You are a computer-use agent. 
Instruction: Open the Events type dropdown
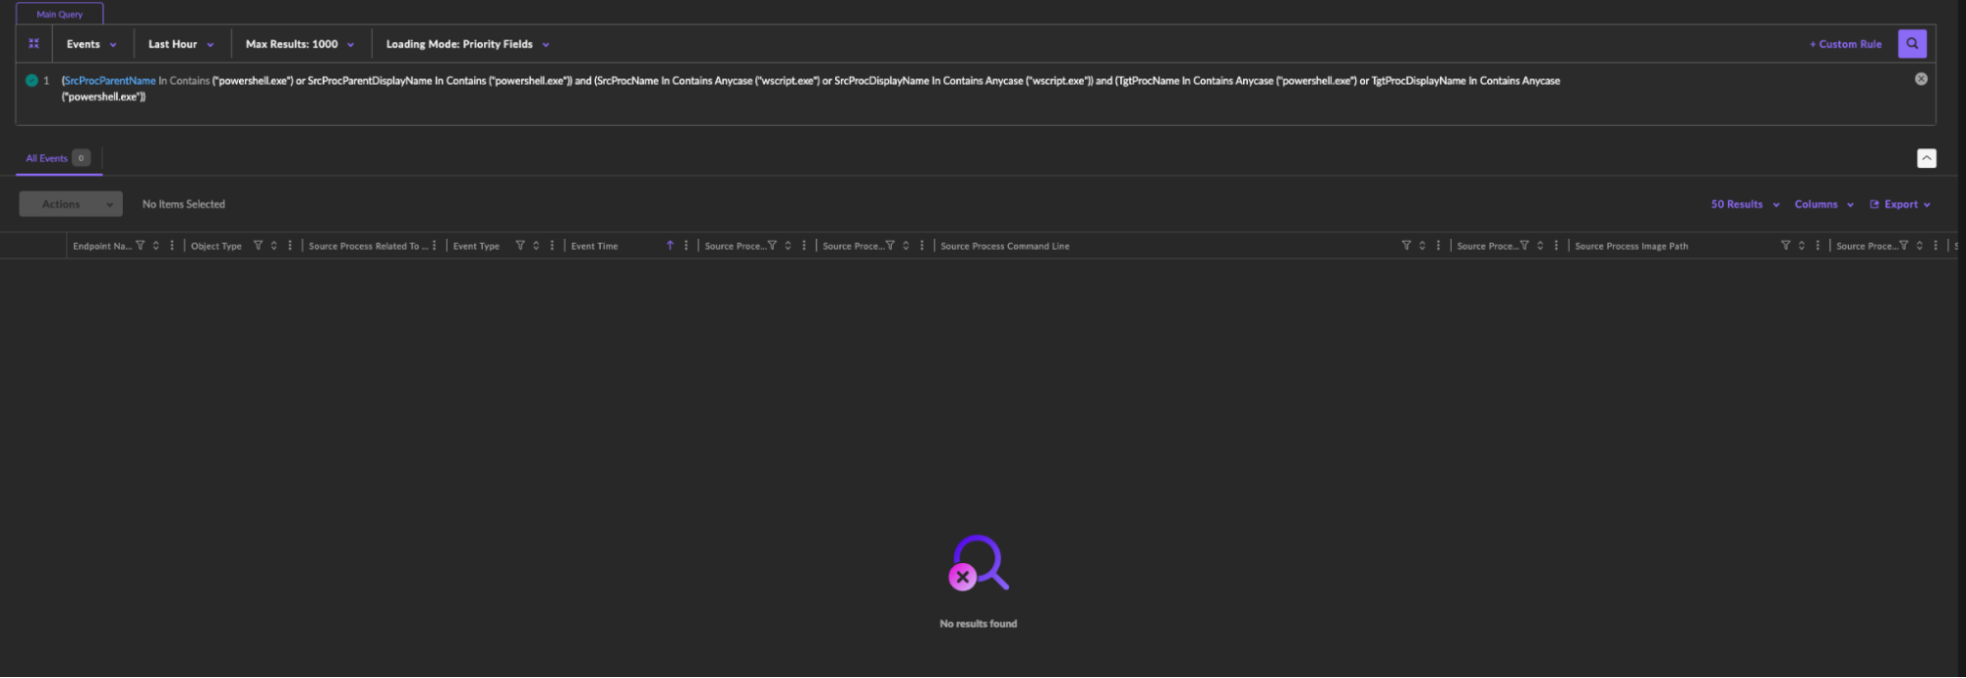[x=91, y=44]
